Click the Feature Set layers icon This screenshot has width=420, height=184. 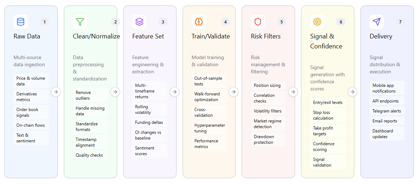coord(139,22)
